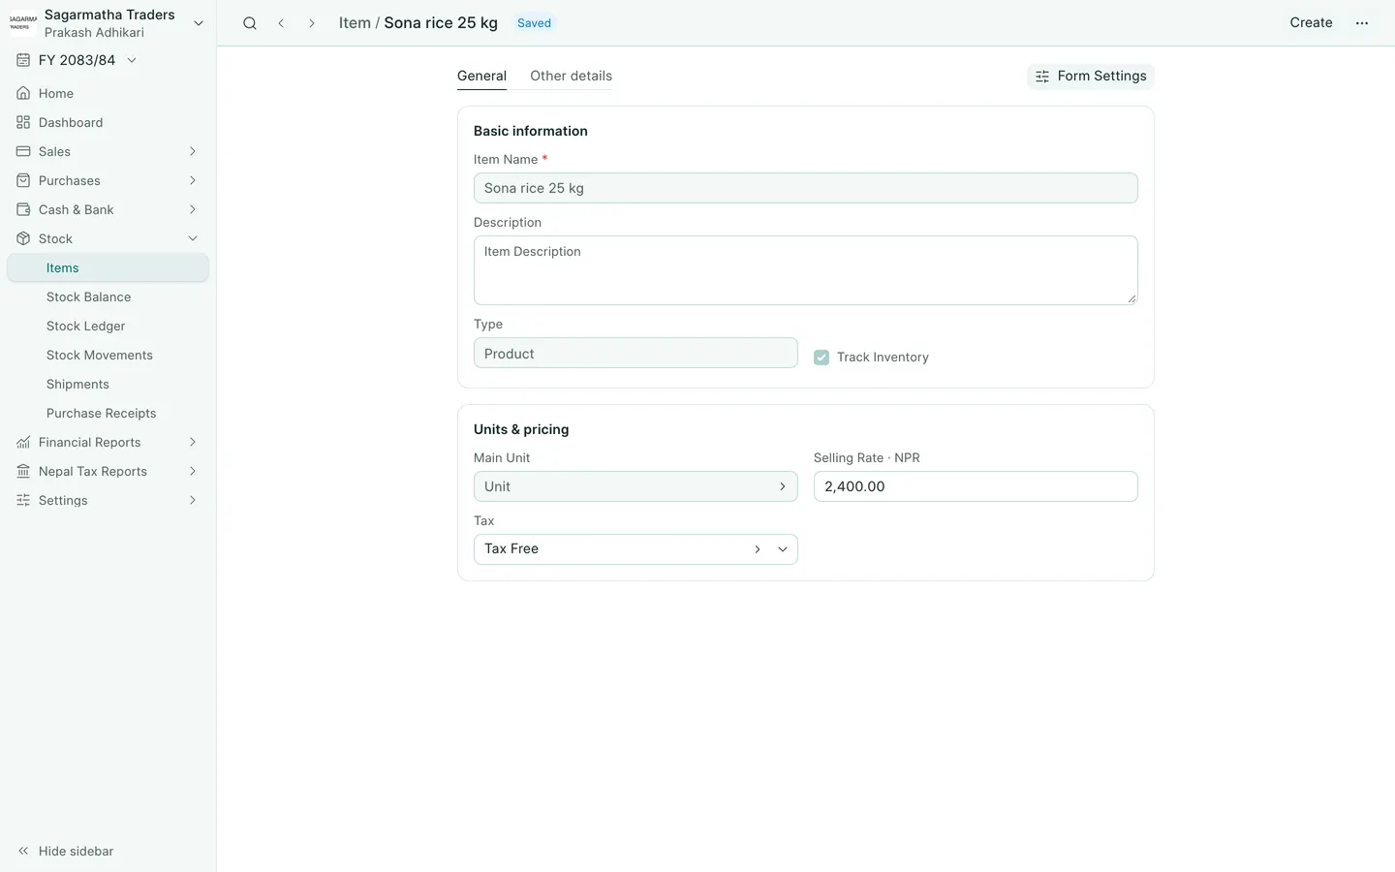Click the Purchases bag icon
The width and height of the screenshot is (1395, 872).
[23, 180]
